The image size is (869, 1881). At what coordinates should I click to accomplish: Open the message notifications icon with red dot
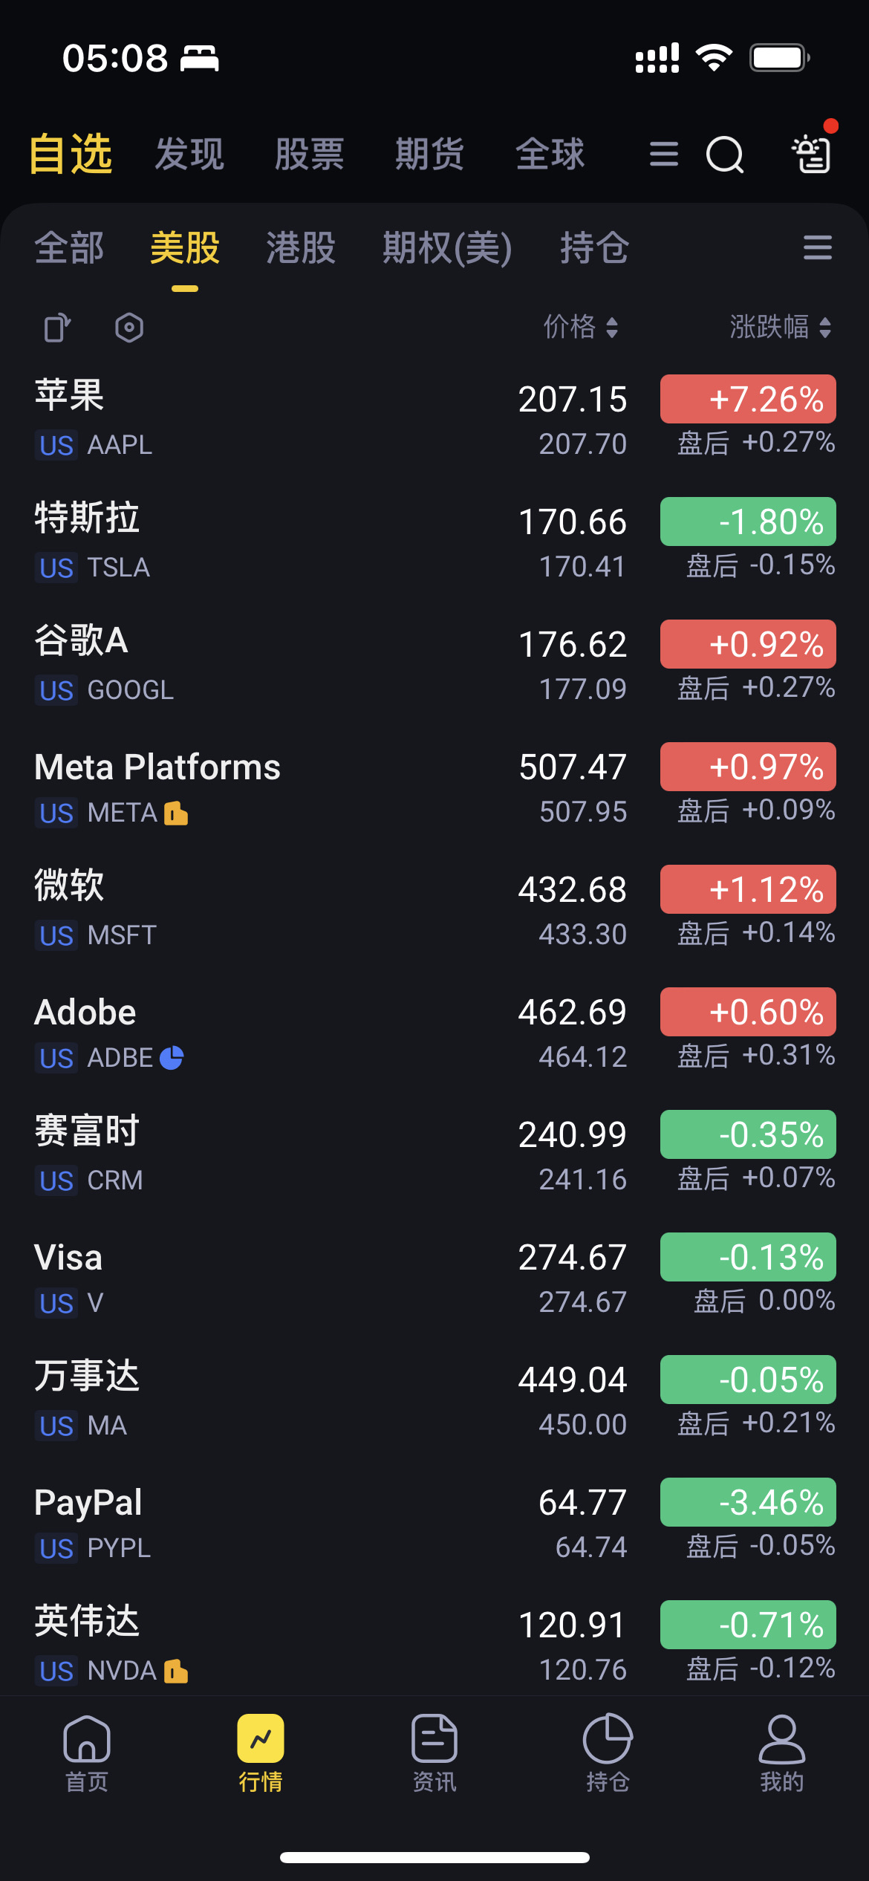[811, 154]
